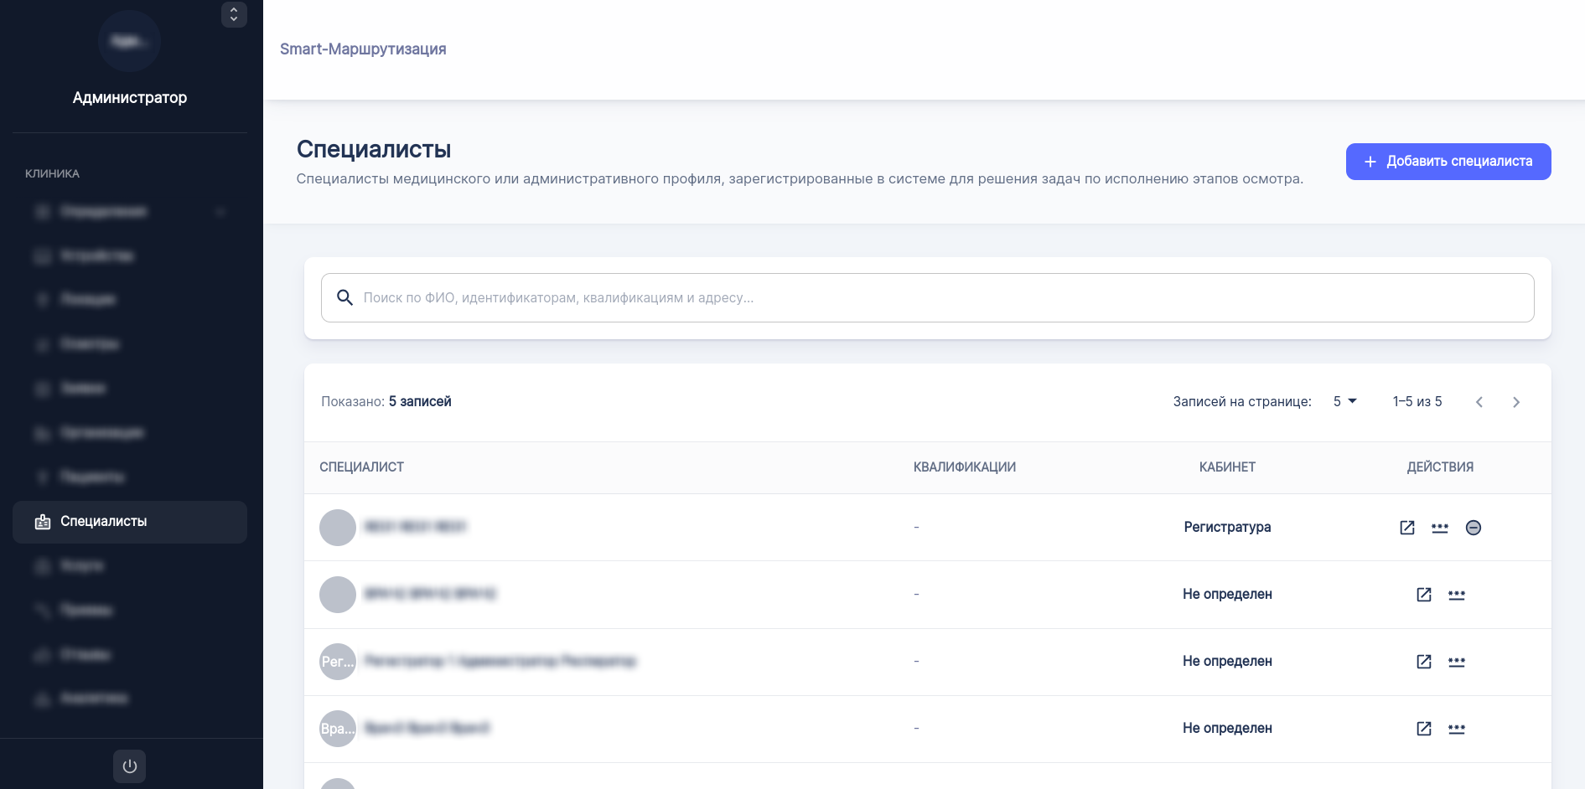Click three-dots icon for "Рег..." avatar row
The width and height of the screenshot is (1585, 789).
(1457, 662)
